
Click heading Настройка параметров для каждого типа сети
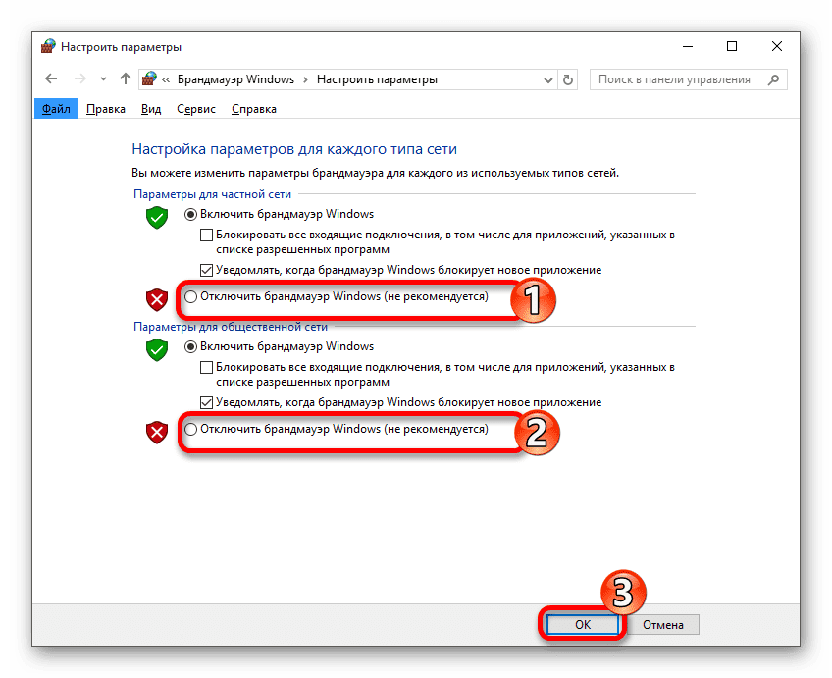pos(294,149)
